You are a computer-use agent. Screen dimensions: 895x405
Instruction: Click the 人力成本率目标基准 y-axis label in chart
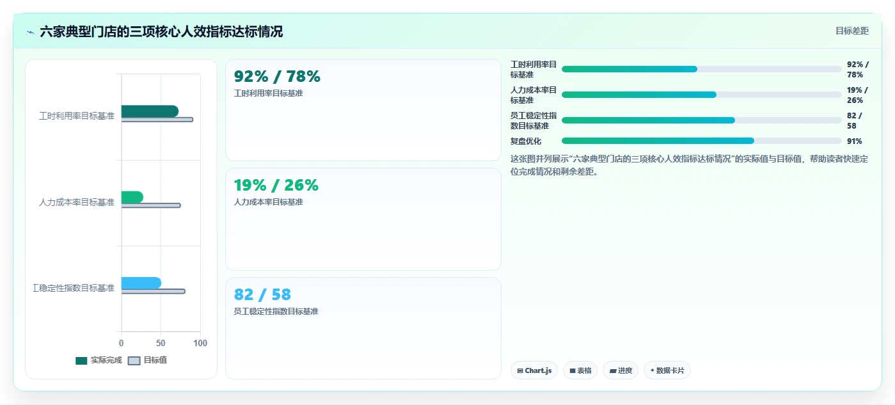[77, 202]
